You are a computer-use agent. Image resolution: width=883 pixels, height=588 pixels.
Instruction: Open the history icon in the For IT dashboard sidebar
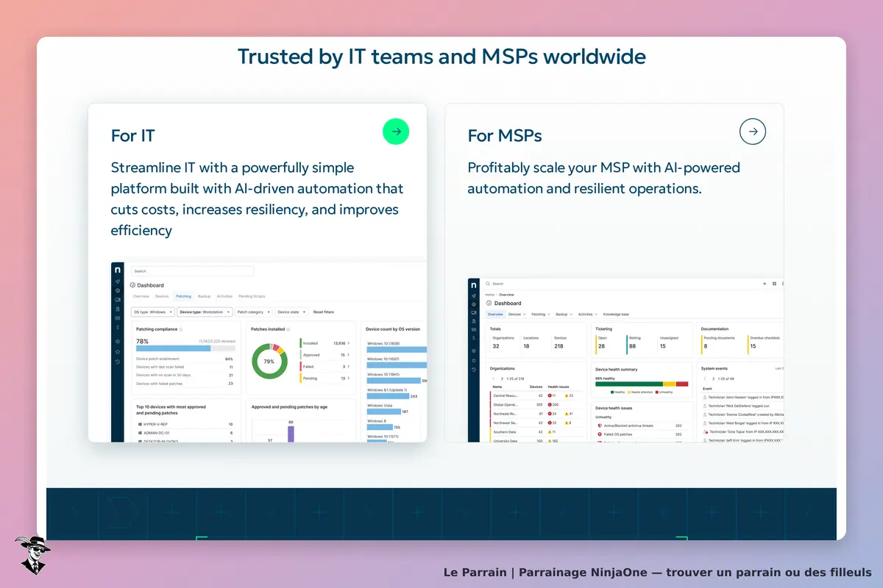[118, 361]
